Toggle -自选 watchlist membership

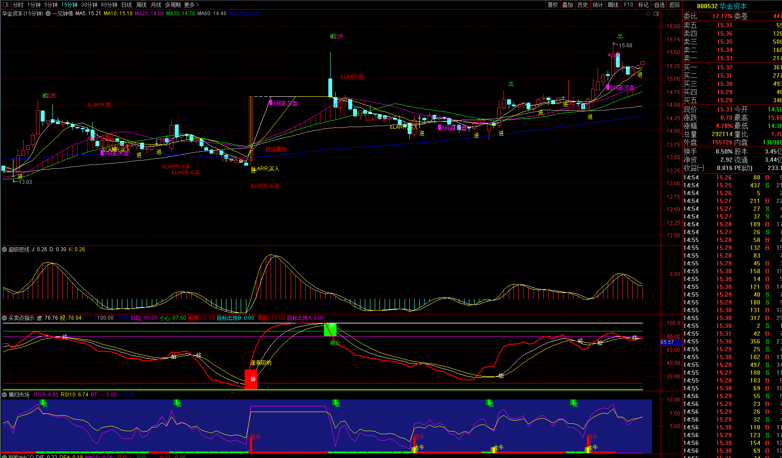[658, 5]
